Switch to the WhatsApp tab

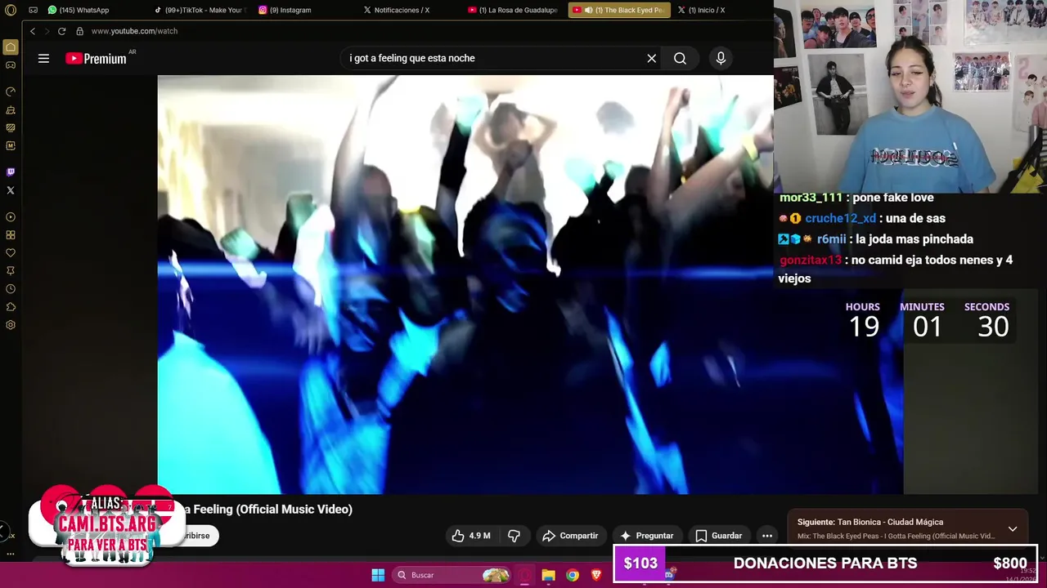coord(79,10)
